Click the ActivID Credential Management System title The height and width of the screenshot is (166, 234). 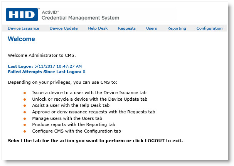[x=80, y=15]
